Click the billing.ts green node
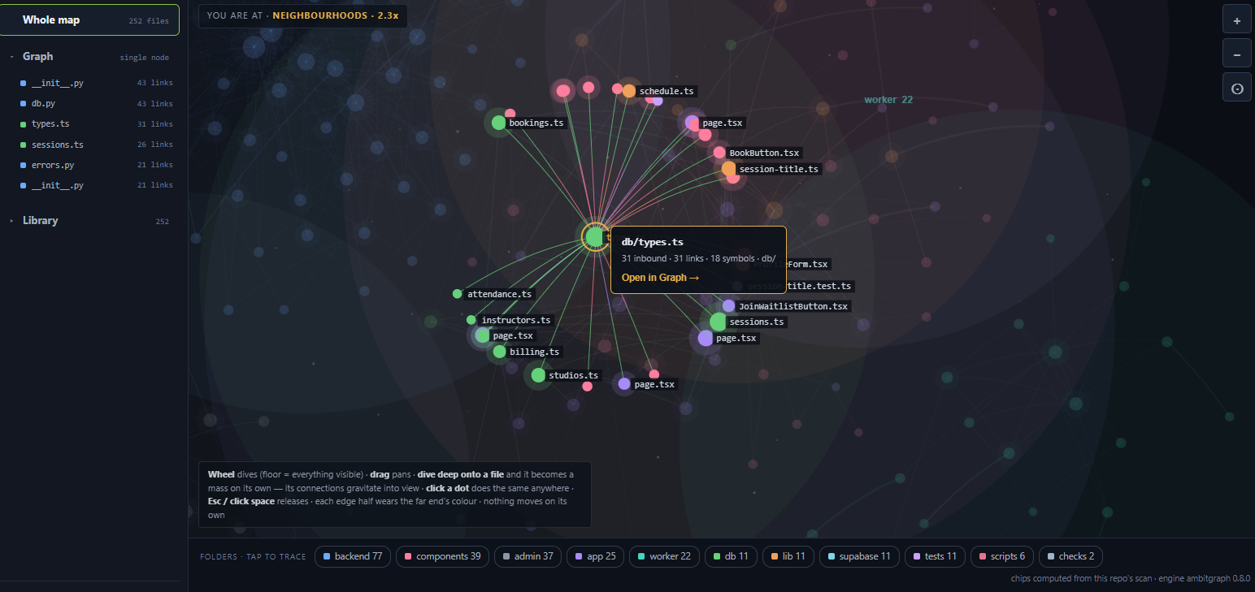This screenshot has width=1255, height=592. (499, 352)
